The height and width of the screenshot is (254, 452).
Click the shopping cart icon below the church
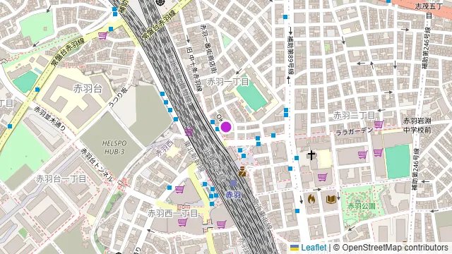pos(322,176)
